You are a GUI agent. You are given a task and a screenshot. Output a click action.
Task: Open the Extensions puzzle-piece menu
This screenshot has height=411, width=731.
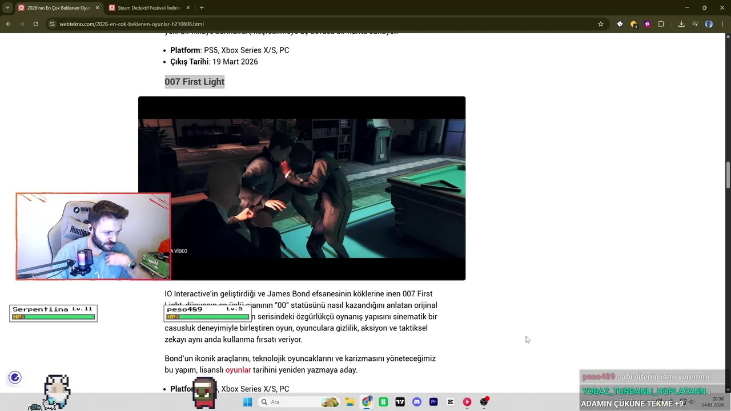point(661,24)
